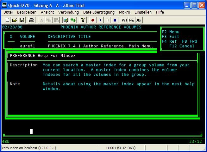Image resolution: width=207 pixels, height=152 pixels.
Task: Open the Ansicht menu
Action: pos(47,12)
